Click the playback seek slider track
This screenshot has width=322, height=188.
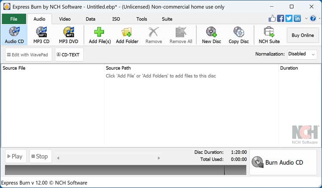[109, 158]
